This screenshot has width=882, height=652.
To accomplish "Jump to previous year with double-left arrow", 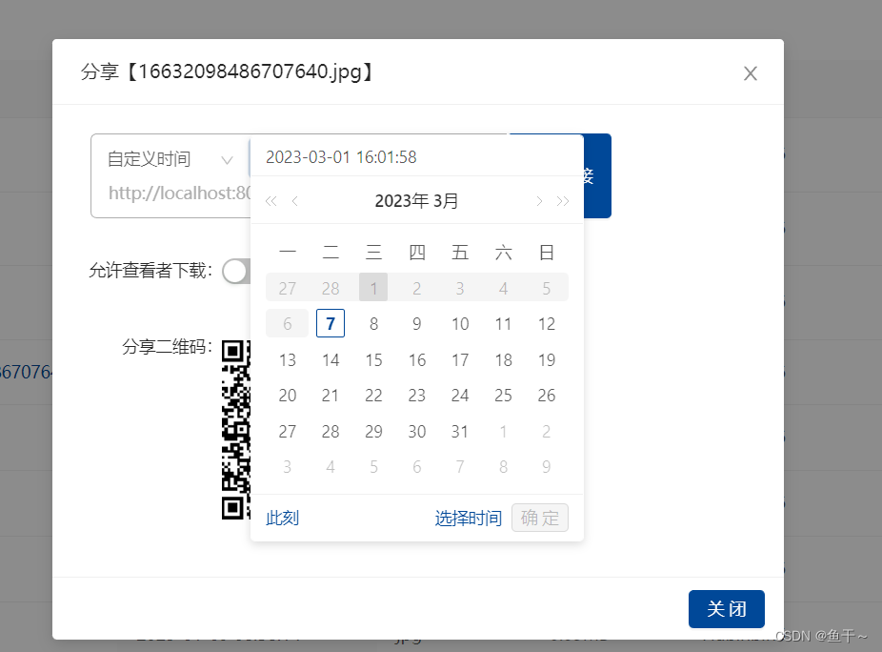I will (271, 201).
